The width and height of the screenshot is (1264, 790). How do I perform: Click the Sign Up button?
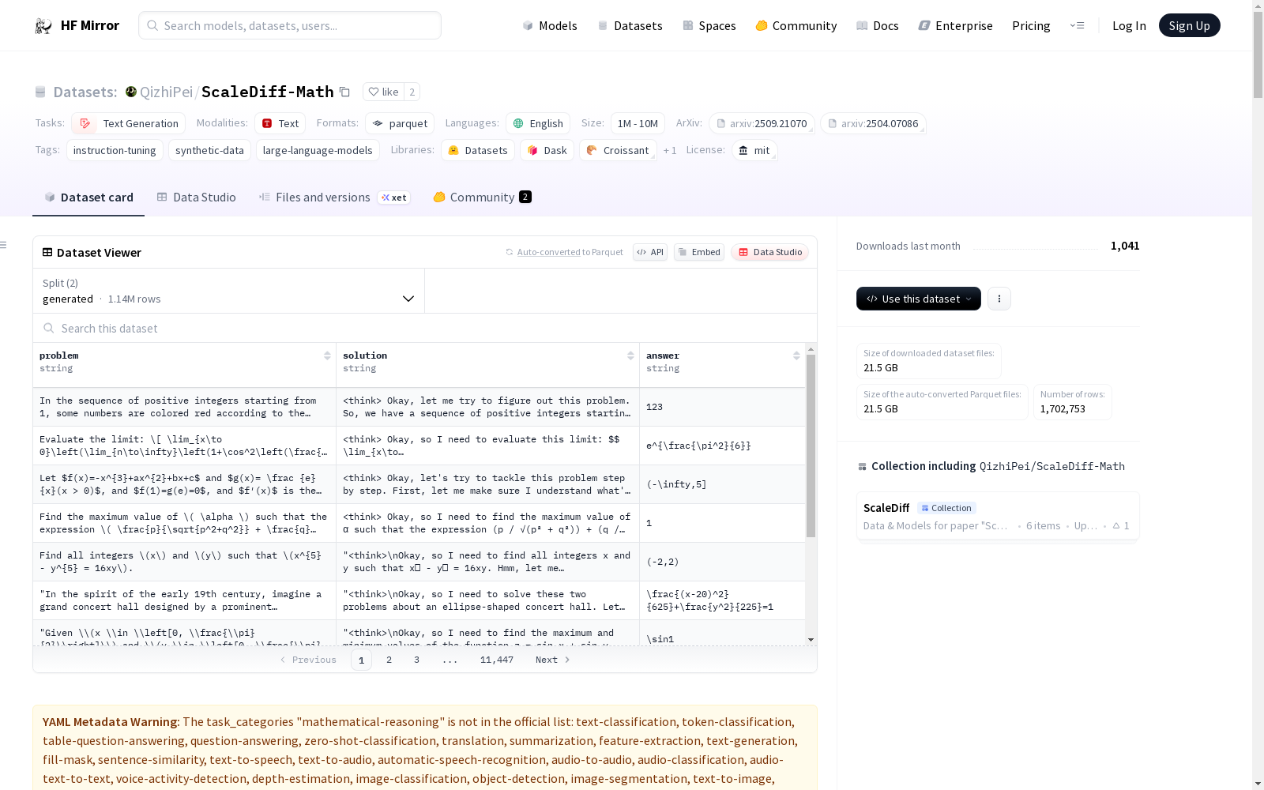pos(1189,25)
